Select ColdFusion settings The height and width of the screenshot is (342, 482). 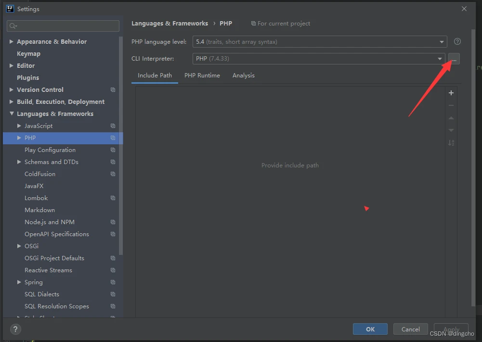click(40, 174)
